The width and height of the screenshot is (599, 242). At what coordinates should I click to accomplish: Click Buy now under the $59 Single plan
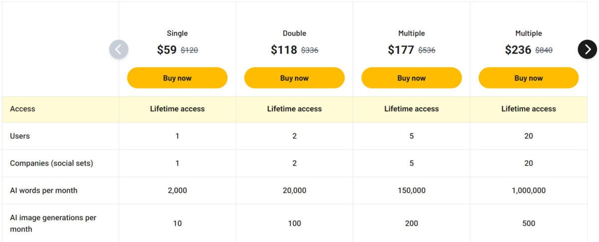[177, 78]
